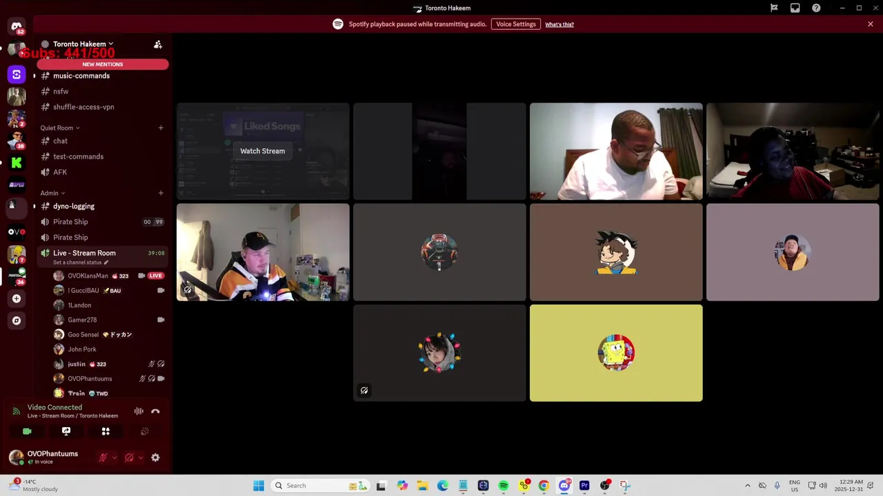Toggle your camera on or off

tap(27, 431)
